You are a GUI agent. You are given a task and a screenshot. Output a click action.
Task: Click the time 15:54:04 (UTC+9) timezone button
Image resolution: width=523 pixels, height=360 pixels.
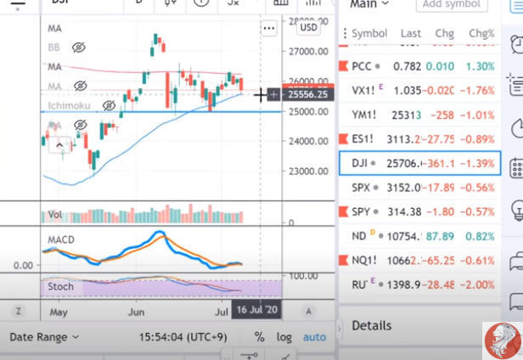tap(183, 337)
